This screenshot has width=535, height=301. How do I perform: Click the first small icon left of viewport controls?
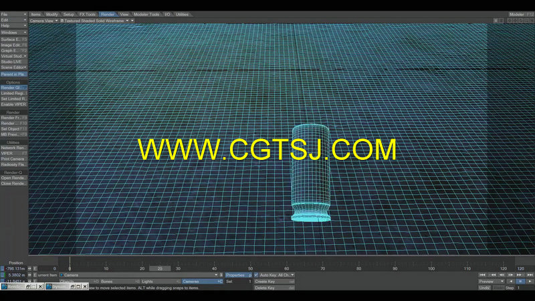(x=496, y=21)
